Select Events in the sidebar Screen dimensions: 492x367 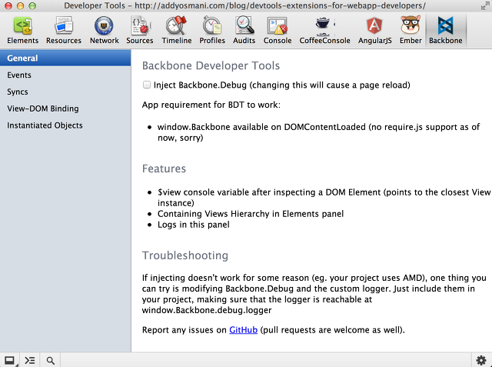pyautogui.click(x=65, y=75)
